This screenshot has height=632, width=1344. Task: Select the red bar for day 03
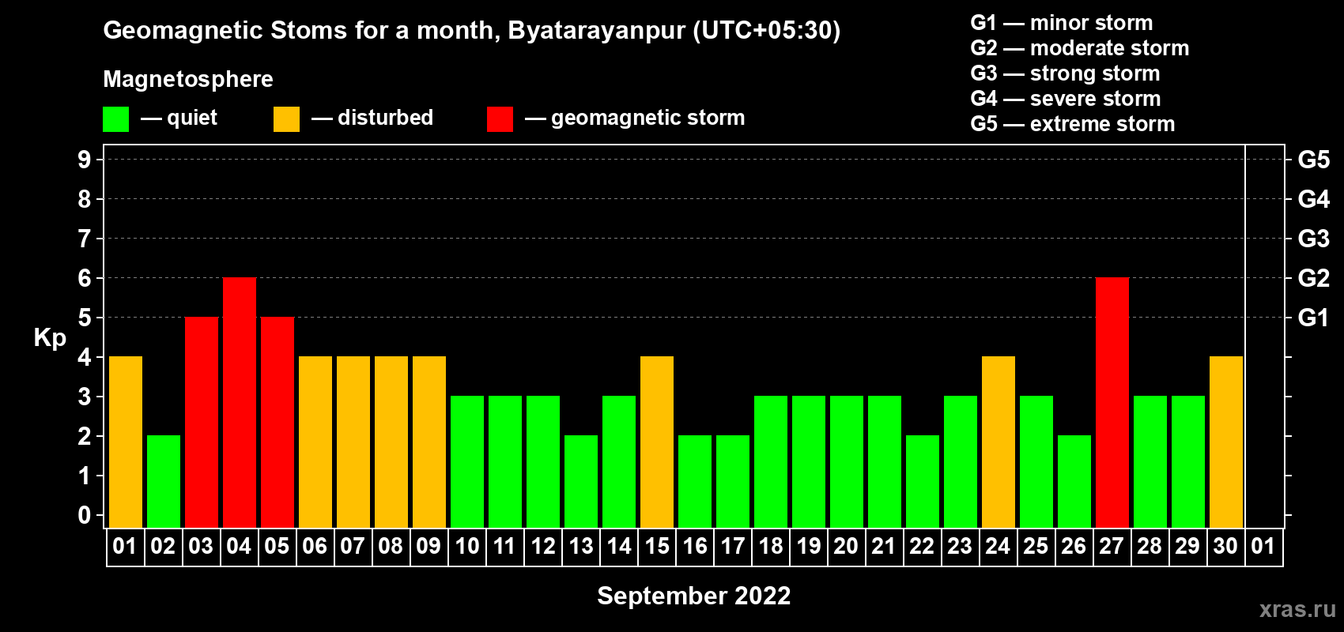coord(202,423)
